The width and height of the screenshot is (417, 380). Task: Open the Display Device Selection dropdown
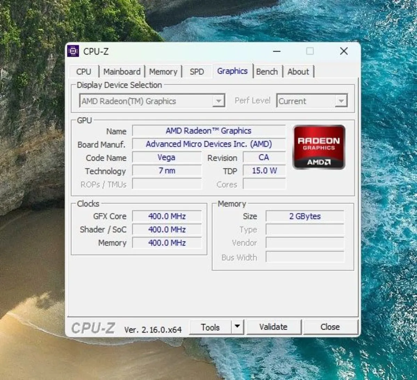(x=152, y=101)
